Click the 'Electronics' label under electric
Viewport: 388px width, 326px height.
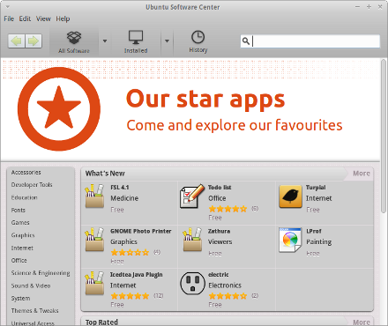(225, 285)
